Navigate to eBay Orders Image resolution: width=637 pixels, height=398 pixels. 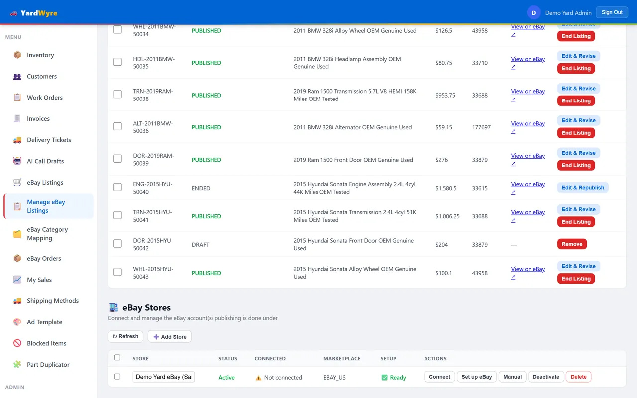click(x=48, y=259)
